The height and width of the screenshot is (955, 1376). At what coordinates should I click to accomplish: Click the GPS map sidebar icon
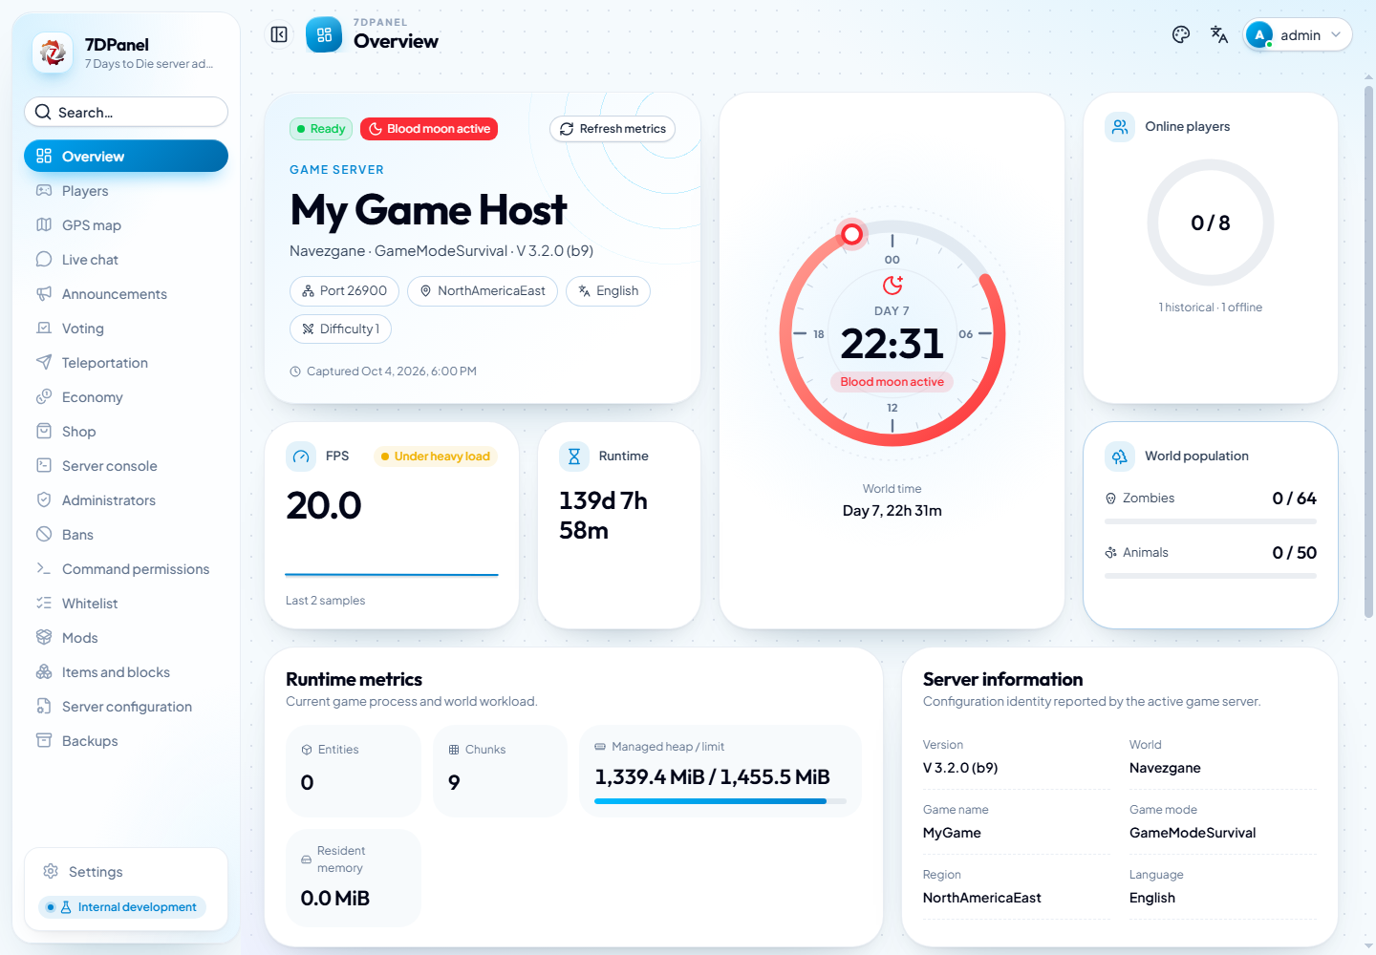(44, 225)
